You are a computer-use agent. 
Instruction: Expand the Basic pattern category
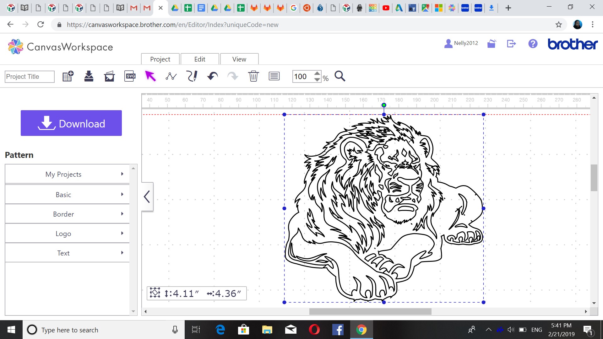(67, 195)
